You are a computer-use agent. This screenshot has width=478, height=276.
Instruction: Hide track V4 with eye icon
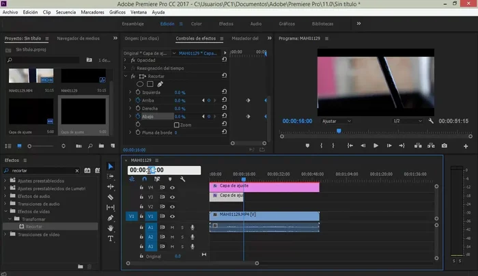[172, 187]
